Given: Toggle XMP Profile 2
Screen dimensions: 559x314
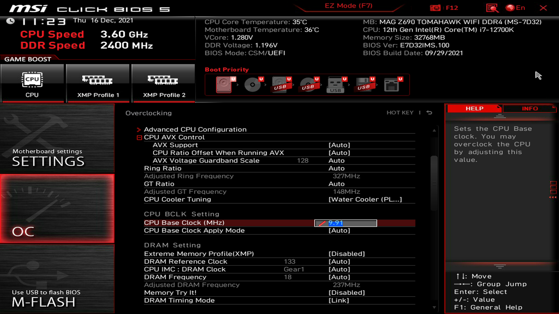Looking at the screenshot, I should tap(163, 83).
